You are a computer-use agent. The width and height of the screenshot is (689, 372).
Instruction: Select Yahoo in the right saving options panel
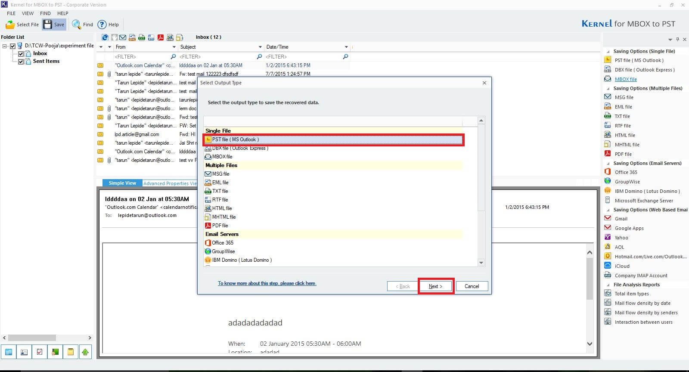point(621,238)
